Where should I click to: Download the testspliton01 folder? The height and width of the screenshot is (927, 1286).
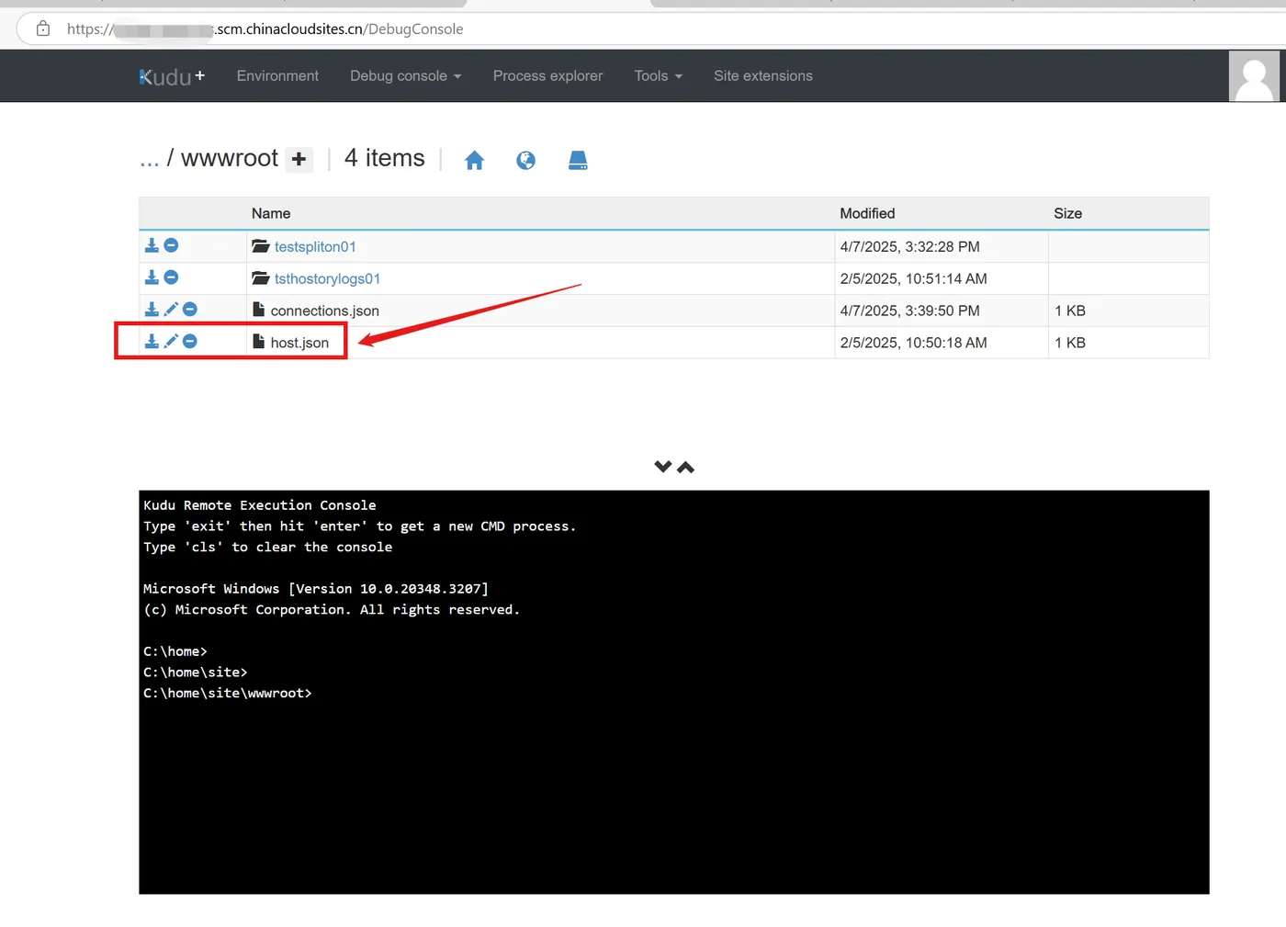[152, 245]
